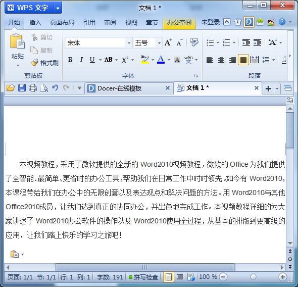Click the Format Painter (格式刷) icon
Image resolution: width=298 pixels, height=287 pixels.
[x=34, y=62]
